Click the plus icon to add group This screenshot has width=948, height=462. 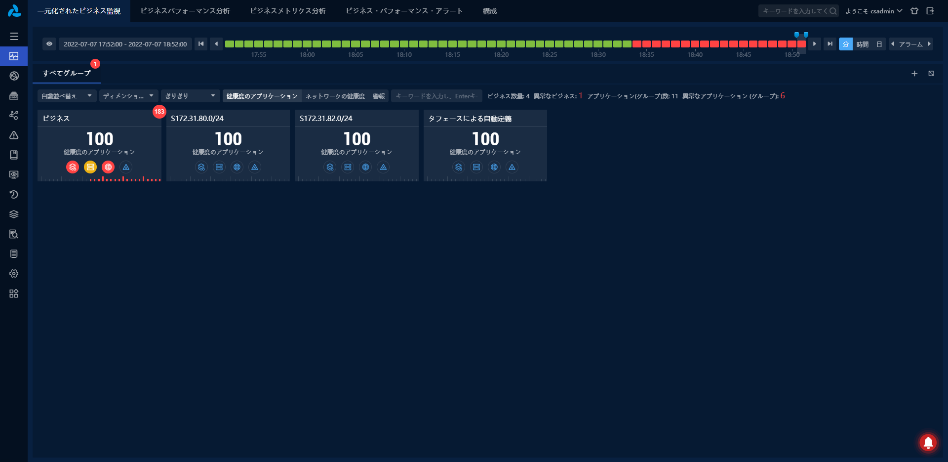[x=914, y=74]
